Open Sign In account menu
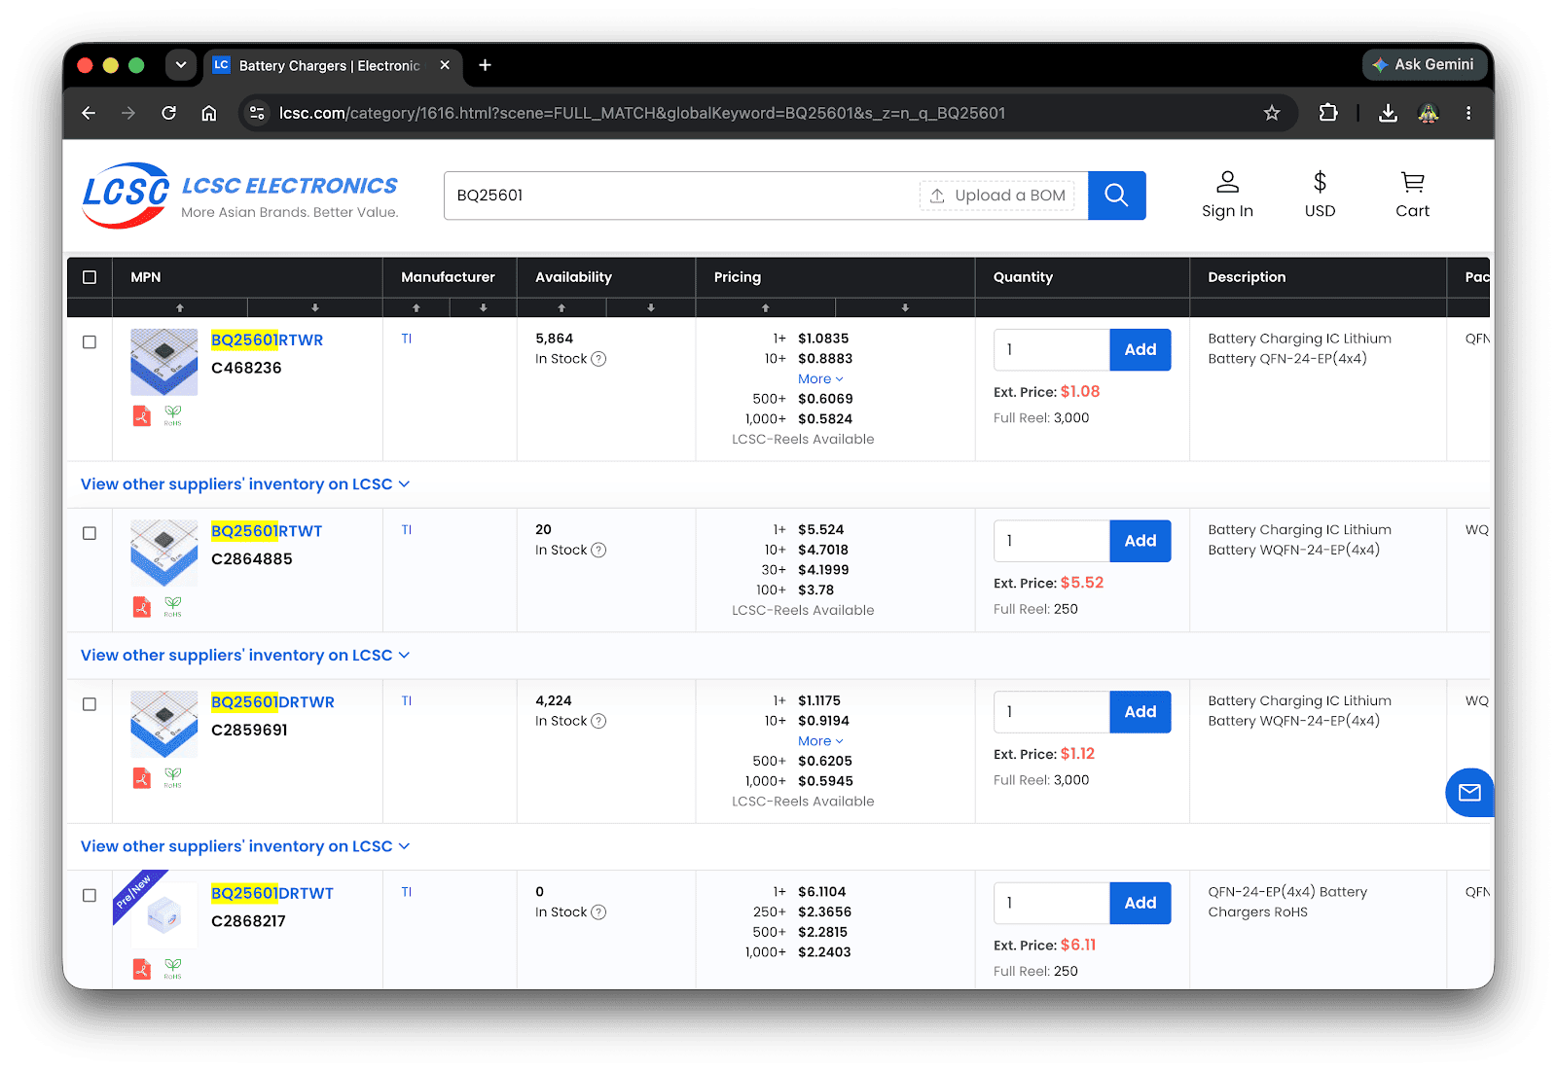Screen dimensions: 1557x1072 (x=1227, y=196)
